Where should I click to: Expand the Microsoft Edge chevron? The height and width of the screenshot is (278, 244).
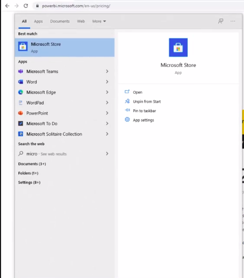(107, 92)
